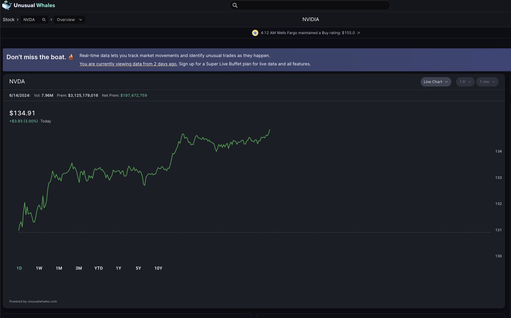Click the NVDA ticker input in breadcrumb
This screenshot has height=318, width=511.
pyautogui.click(x=34, y=20)
